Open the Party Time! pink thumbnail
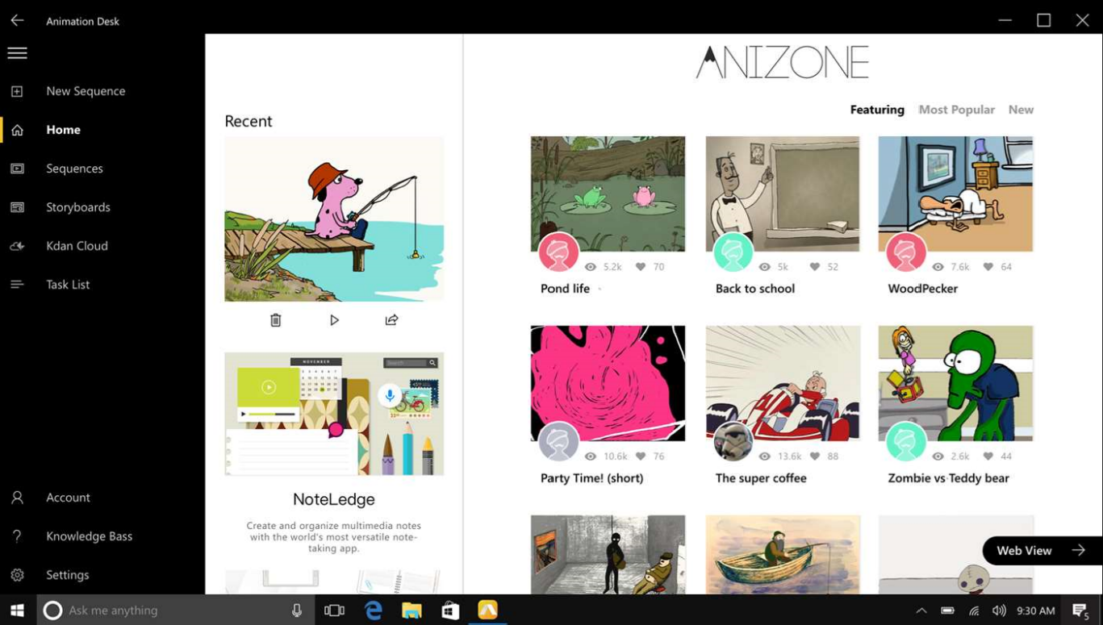 608,383
